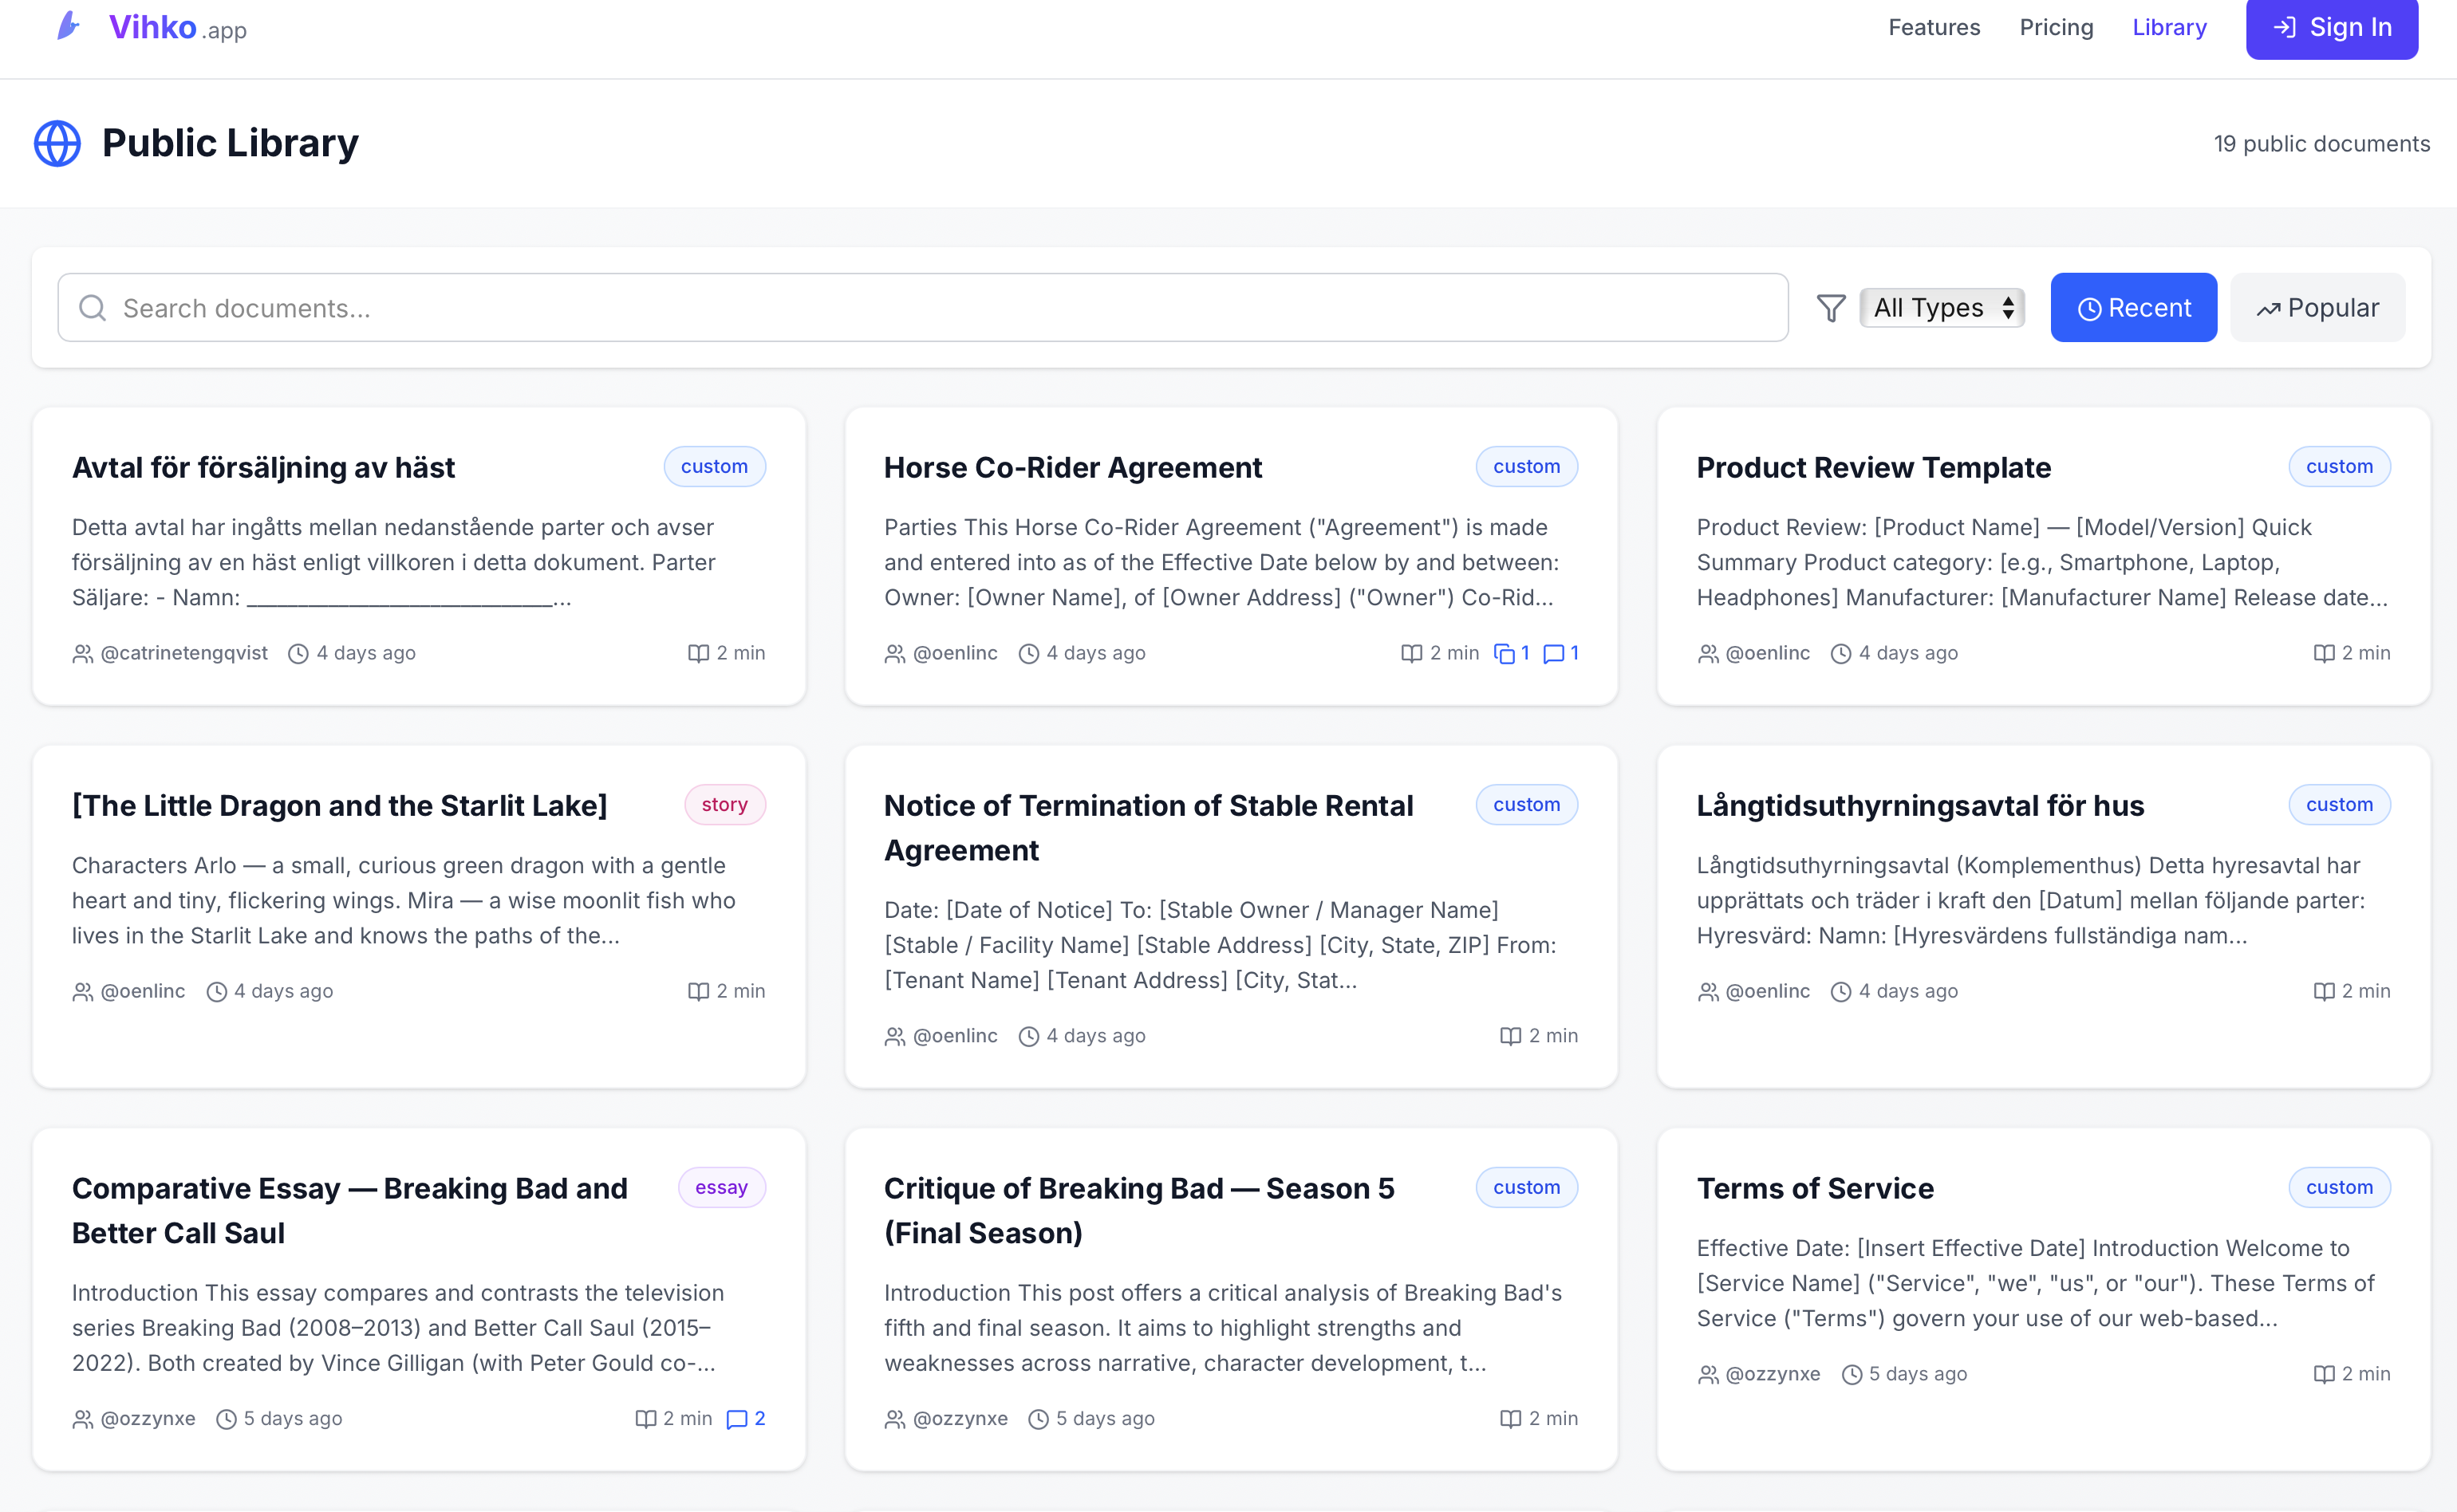Open The Little Dragon and the Starlit Lake

coord(339,806)
